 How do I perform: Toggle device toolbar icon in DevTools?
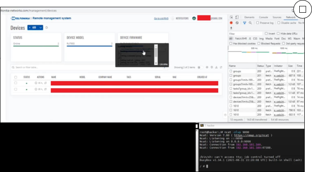click(x=237, y=17)
